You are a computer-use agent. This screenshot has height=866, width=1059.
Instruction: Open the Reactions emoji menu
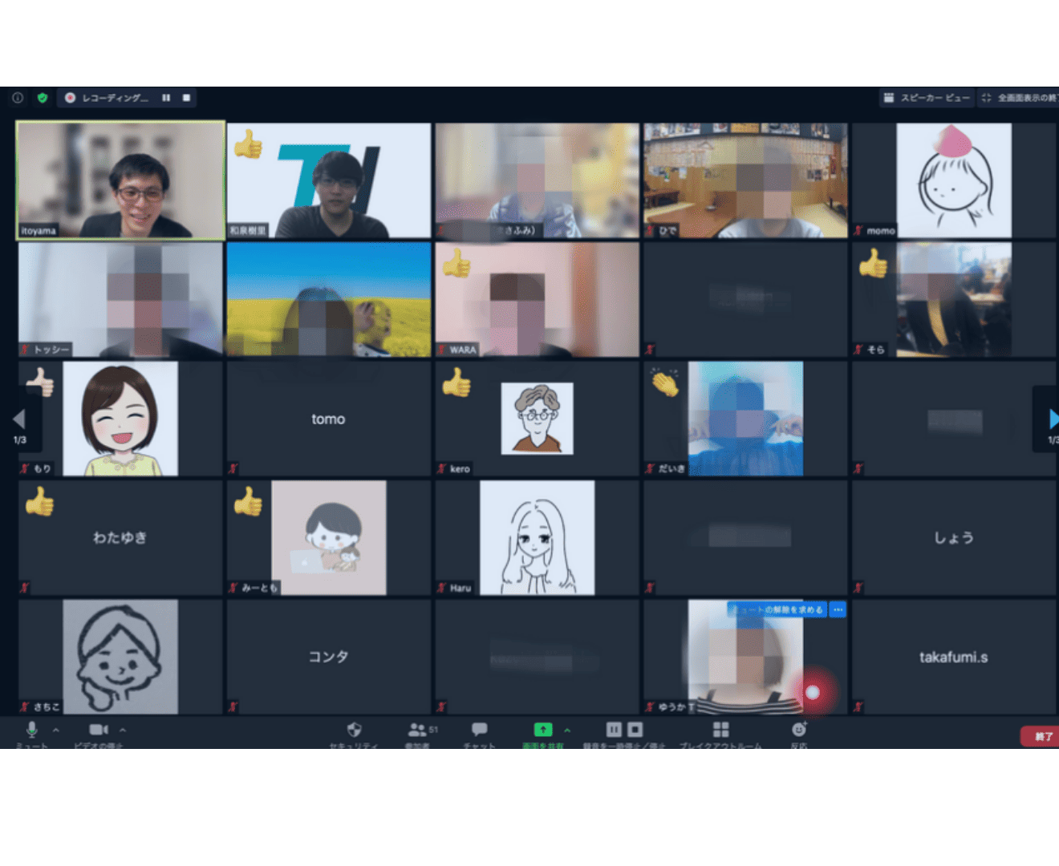coord(798,730)
